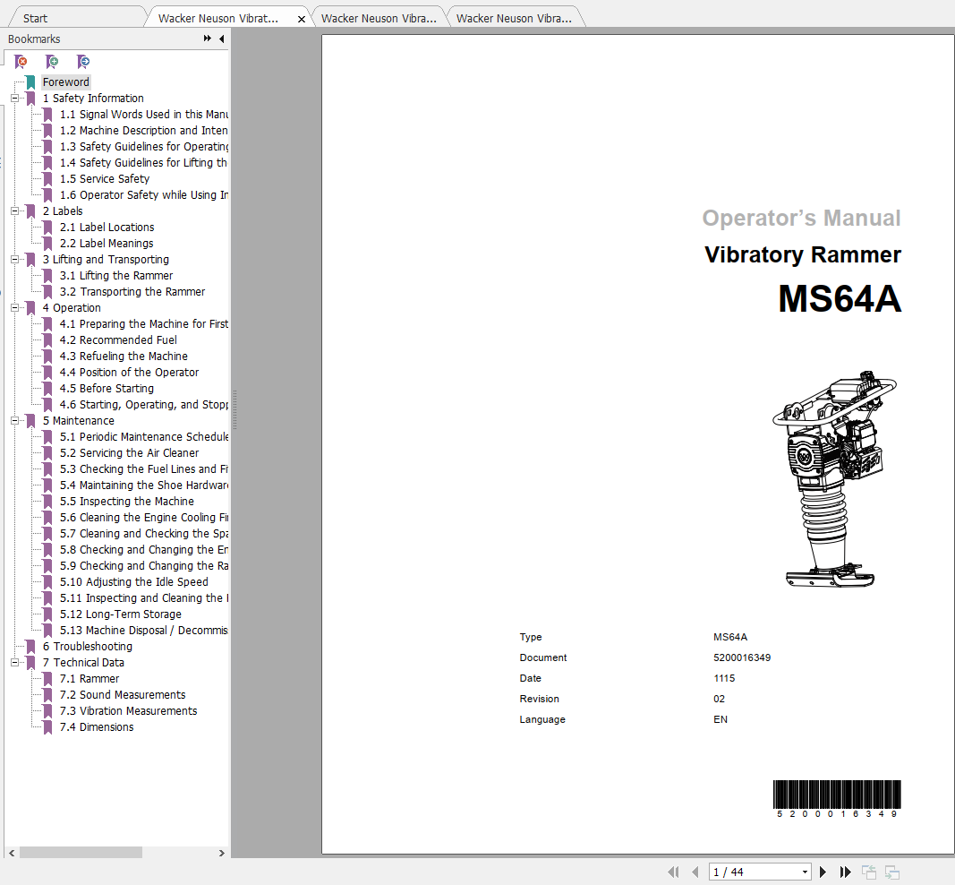Click bookmarks scrollbar right arrow
The image size is (955, 885).
222,853
